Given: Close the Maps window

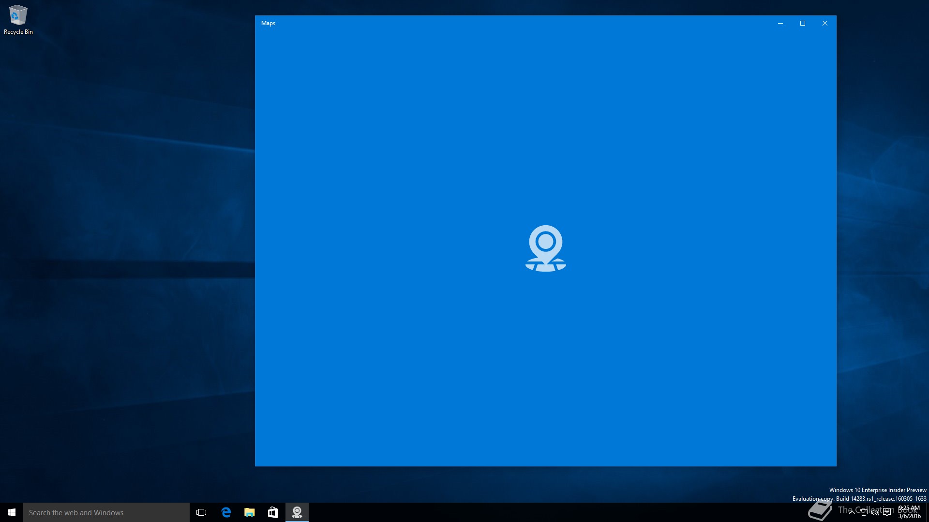Looking at the screenshot, I should 825,23.
